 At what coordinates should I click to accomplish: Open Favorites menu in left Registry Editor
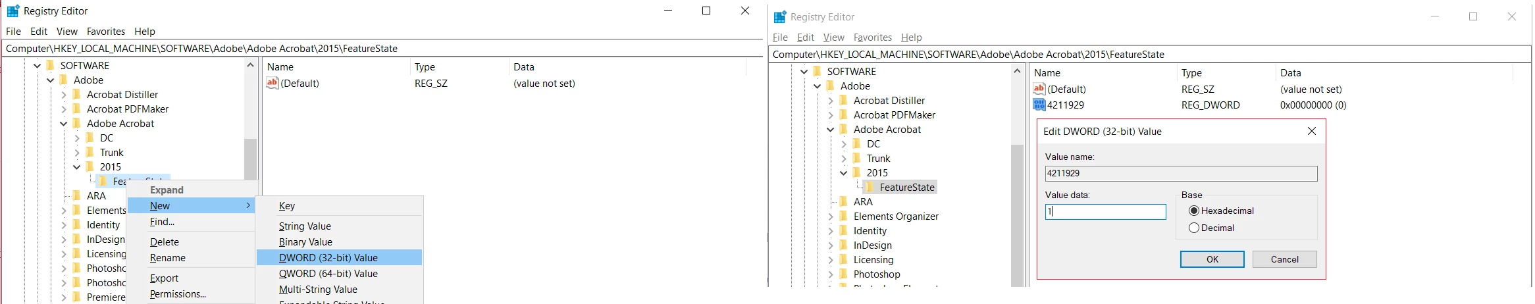pos(106,31)
